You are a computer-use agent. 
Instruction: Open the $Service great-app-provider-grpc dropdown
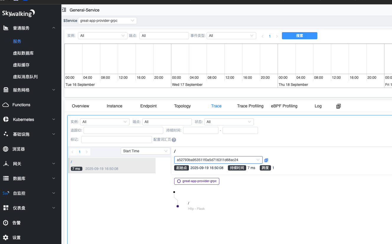[107, 21]
